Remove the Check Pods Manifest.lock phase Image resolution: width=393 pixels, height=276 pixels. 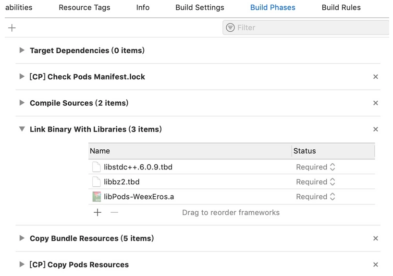pos(376,77)
